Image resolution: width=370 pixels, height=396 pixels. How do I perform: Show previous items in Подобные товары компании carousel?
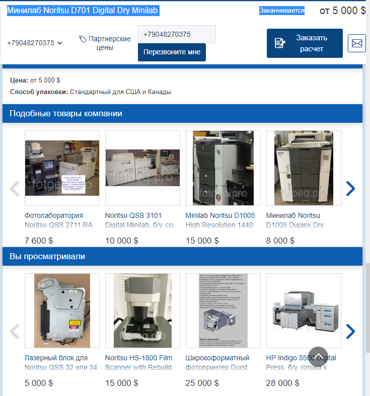tap(15, 188)
